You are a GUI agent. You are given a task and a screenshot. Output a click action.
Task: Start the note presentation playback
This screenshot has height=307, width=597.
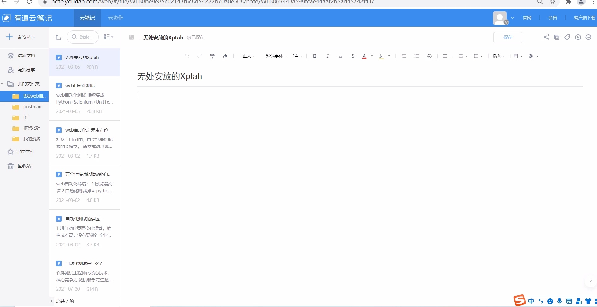(578, 37)
